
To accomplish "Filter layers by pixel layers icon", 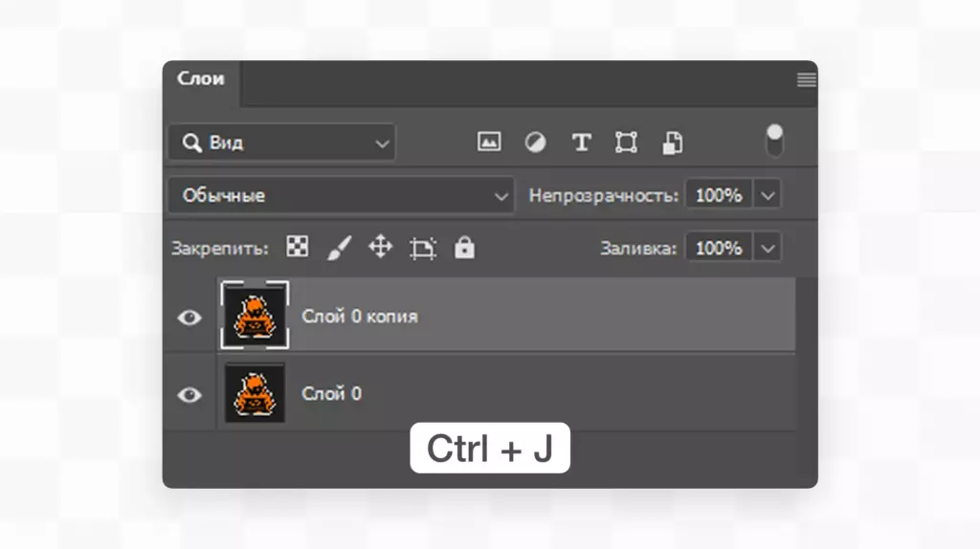I will [x=489, y=142].
